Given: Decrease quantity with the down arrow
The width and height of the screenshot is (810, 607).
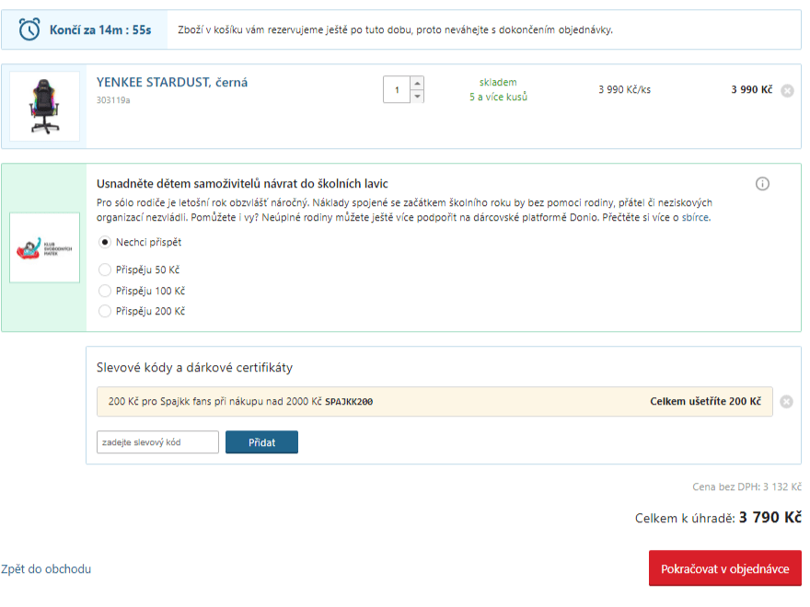Looking at the screenshot, I should 417,97.
